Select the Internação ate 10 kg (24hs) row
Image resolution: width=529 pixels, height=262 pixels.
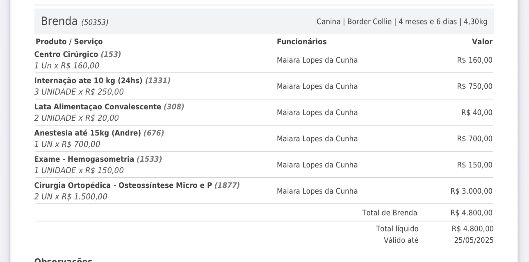click(x=264, y=86)
